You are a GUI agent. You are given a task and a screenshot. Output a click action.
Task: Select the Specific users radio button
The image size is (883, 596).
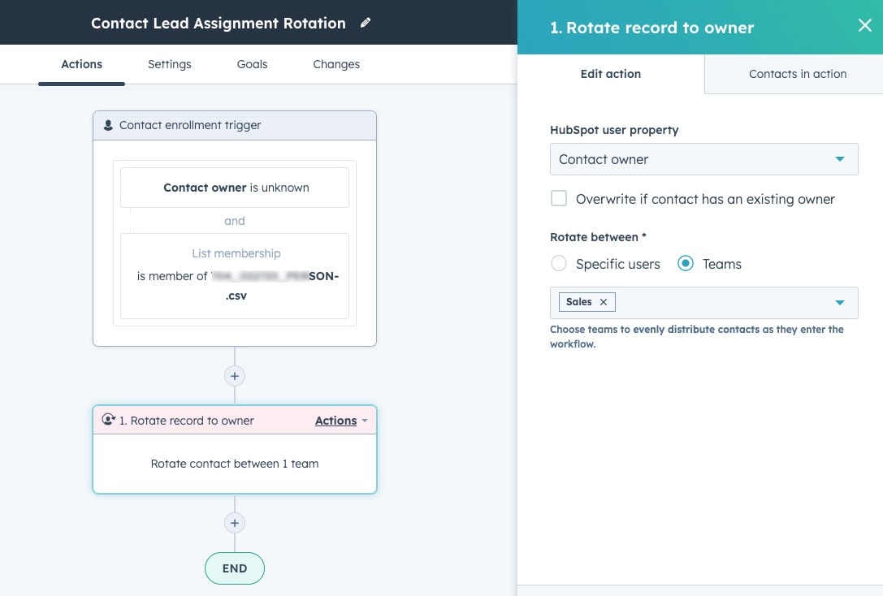[x=559, y=263]
